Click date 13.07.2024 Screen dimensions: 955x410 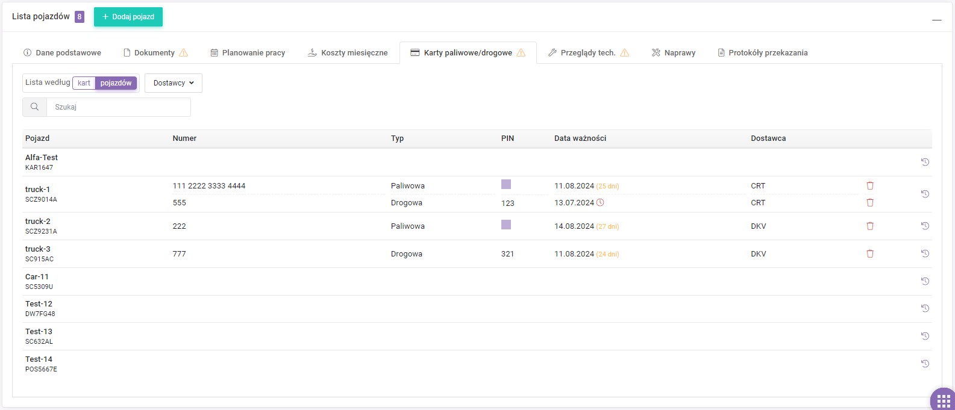pos(574,202)
